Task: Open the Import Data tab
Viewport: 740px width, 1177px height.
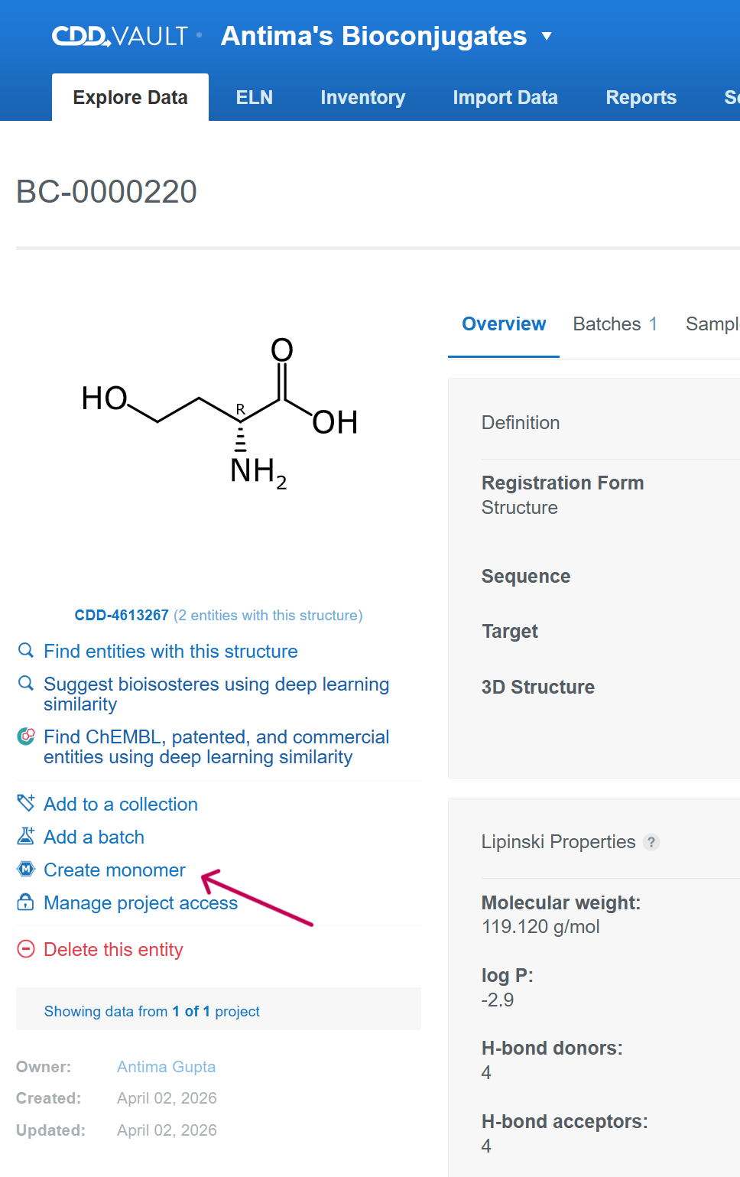Action: (x=505, y=97)
